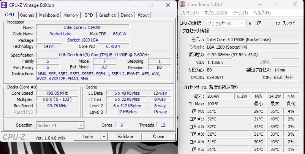Expand the Socket #1 selection dropdown
The height and width of the screenshot is (154, 305).
click(81, 125)
